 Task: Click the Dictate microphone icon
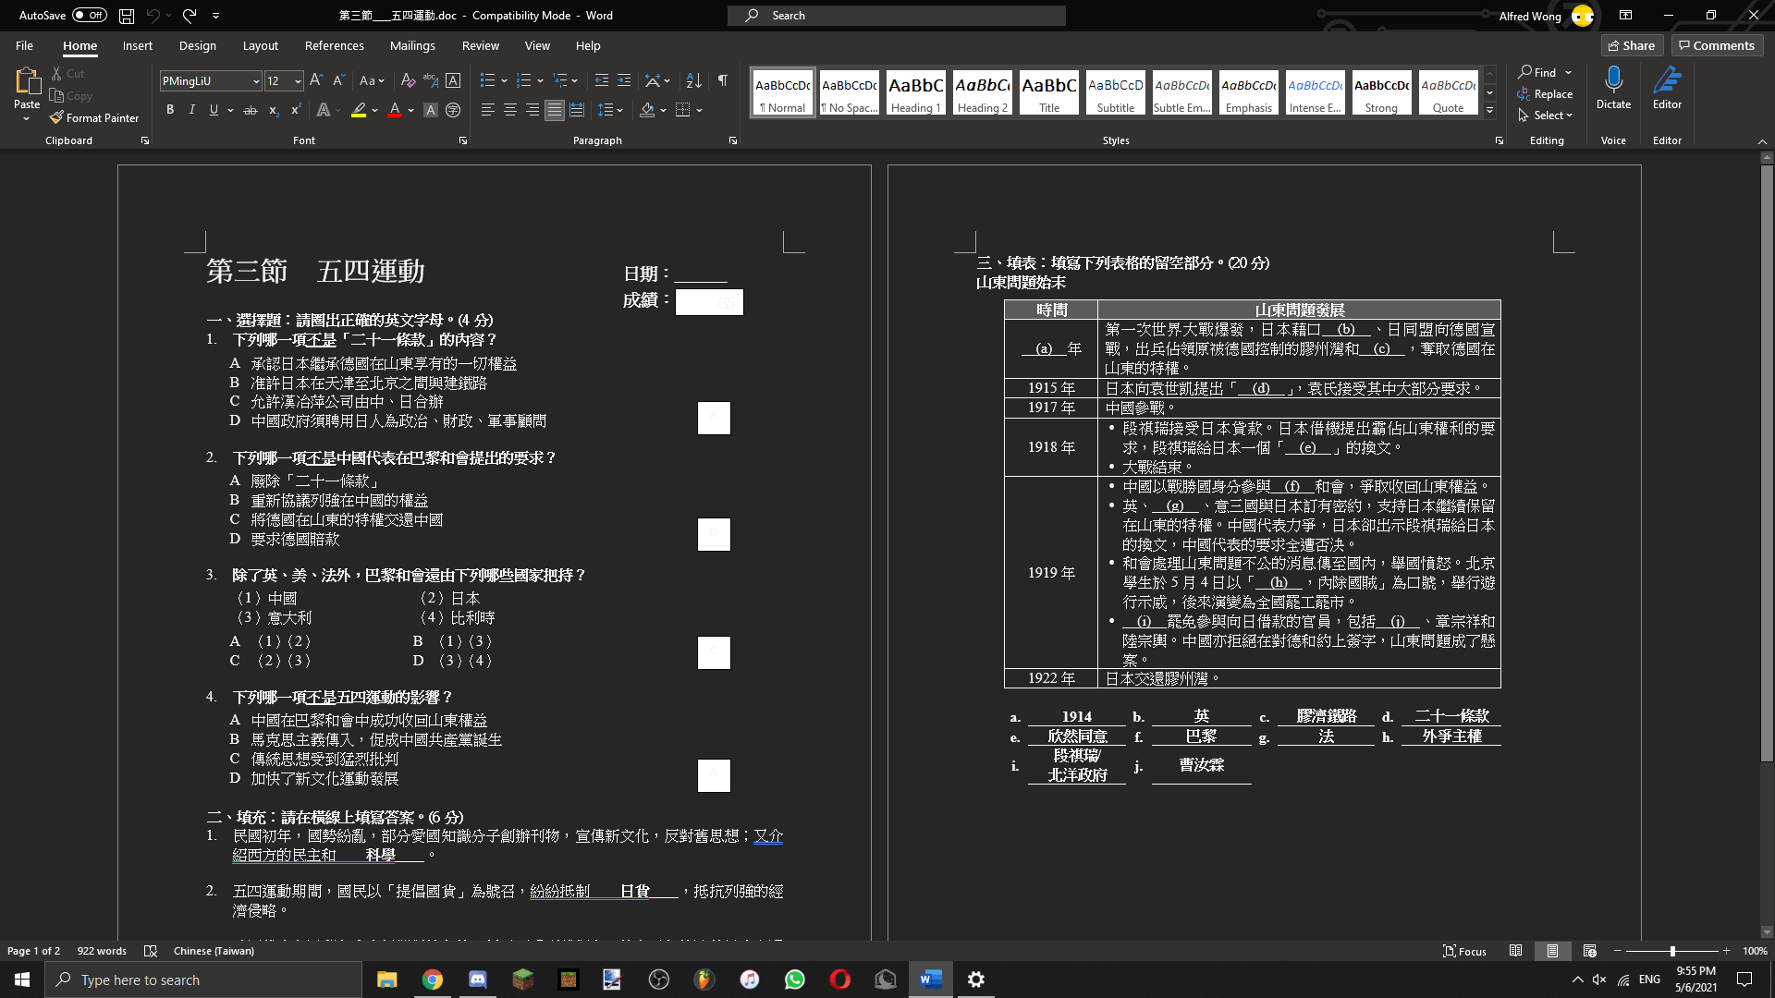1613,80
